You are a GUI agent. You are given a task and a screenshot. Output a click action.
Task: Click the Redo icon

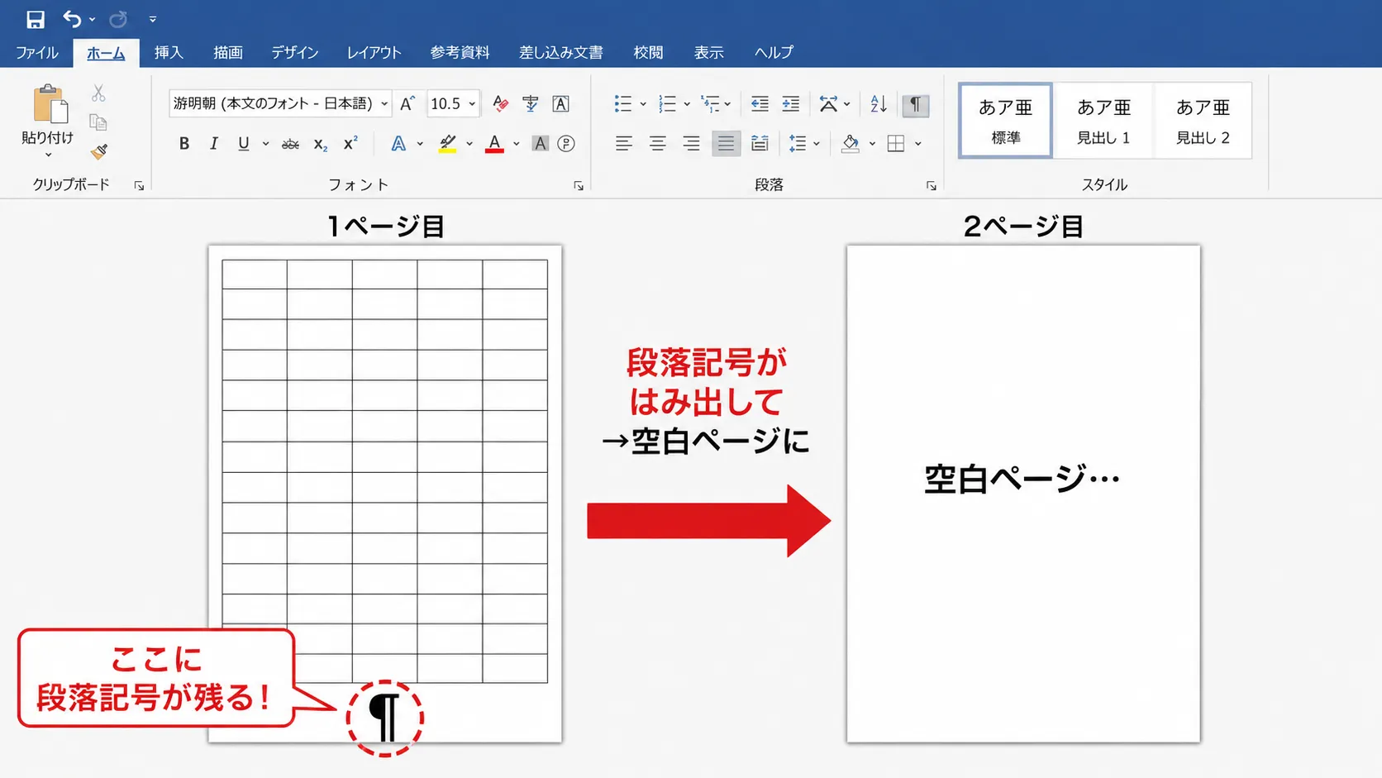click(x=118, y=19)
